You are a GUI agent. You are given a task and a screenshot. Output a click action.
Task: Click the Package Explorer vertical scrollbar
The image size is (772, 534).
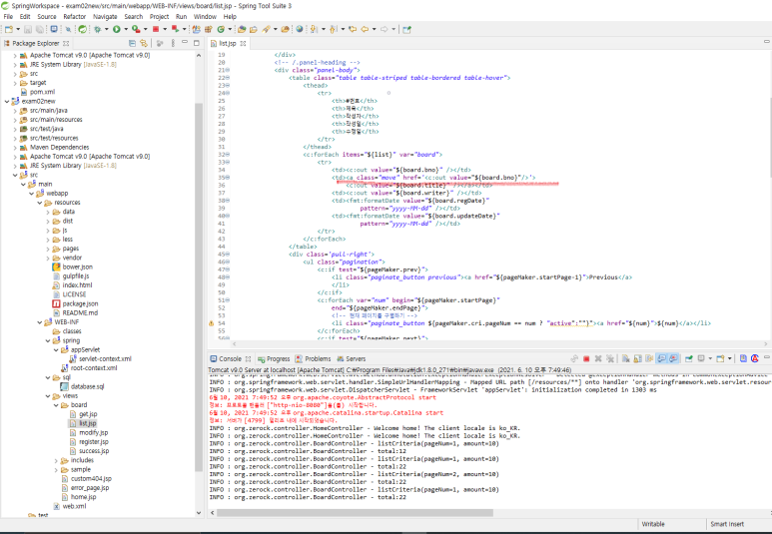199,287
